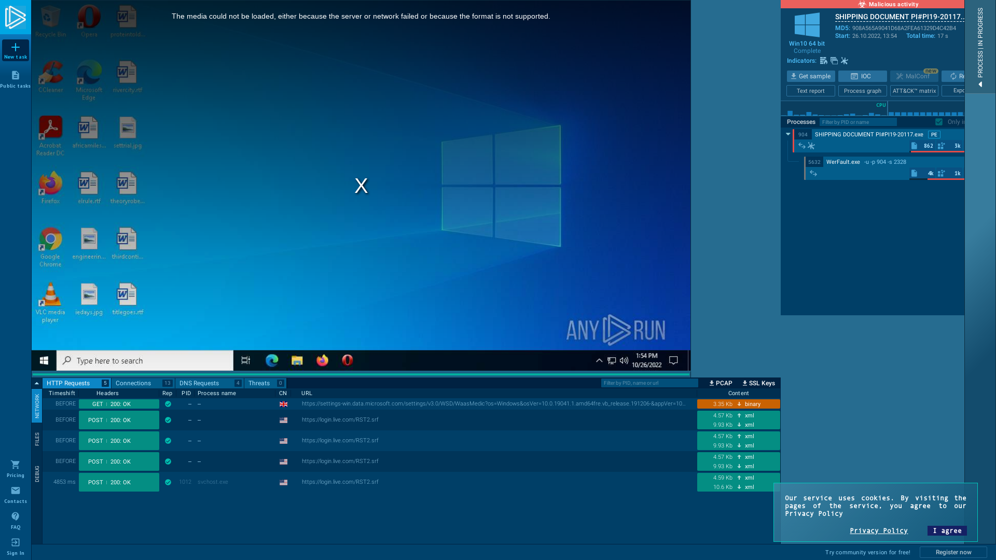This screenshot has height=560, width=996.
Task: Collapse the SHIPPING DOCUMENT process tree
Action: click(x=789, y=134)
